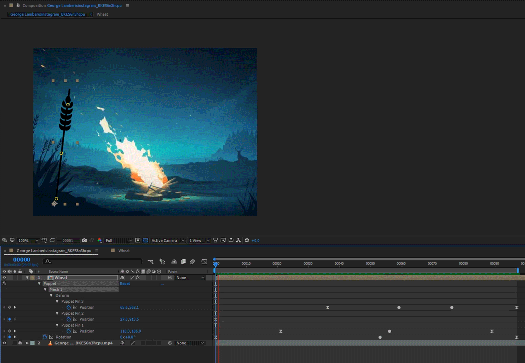525x363 pixels.
Task: Hide the Wheat layer with its eye toggle
Action: 4,278
